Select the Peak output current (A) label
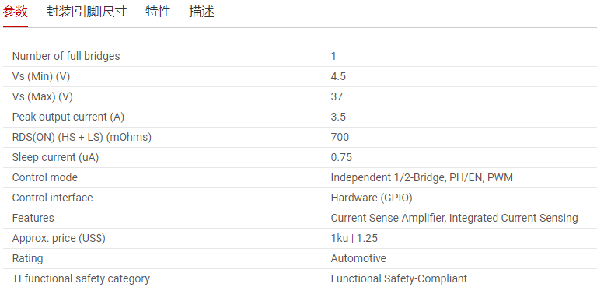597x294 pixels. pyautogui.click(x=68, y=117)
